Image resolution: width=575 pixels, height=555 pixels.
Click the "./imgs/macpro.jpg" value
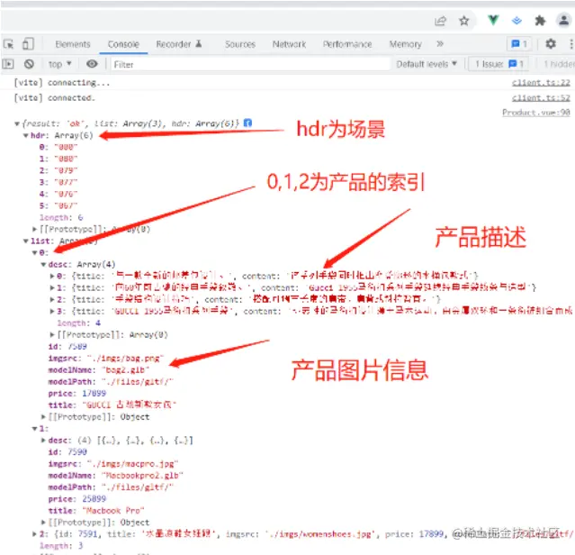132,464
